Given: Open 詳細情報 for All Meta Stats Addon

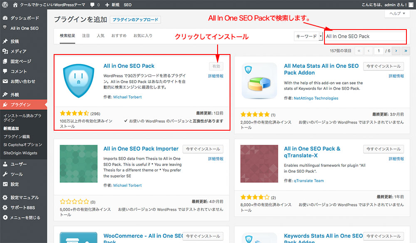Looking at the screenshot, I should point(396,76).
